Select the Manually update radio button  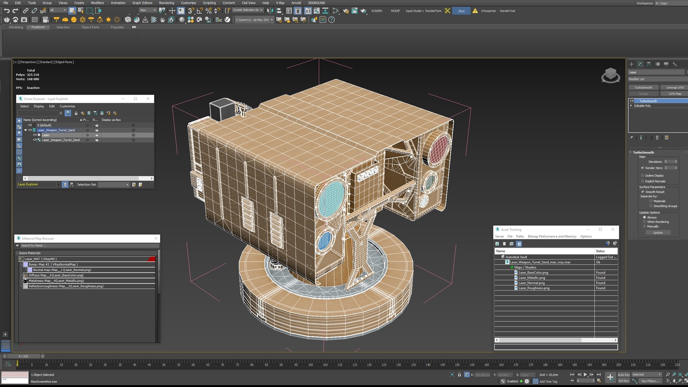coord(644,226)
